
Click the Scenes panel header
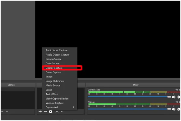coord(18,85)
